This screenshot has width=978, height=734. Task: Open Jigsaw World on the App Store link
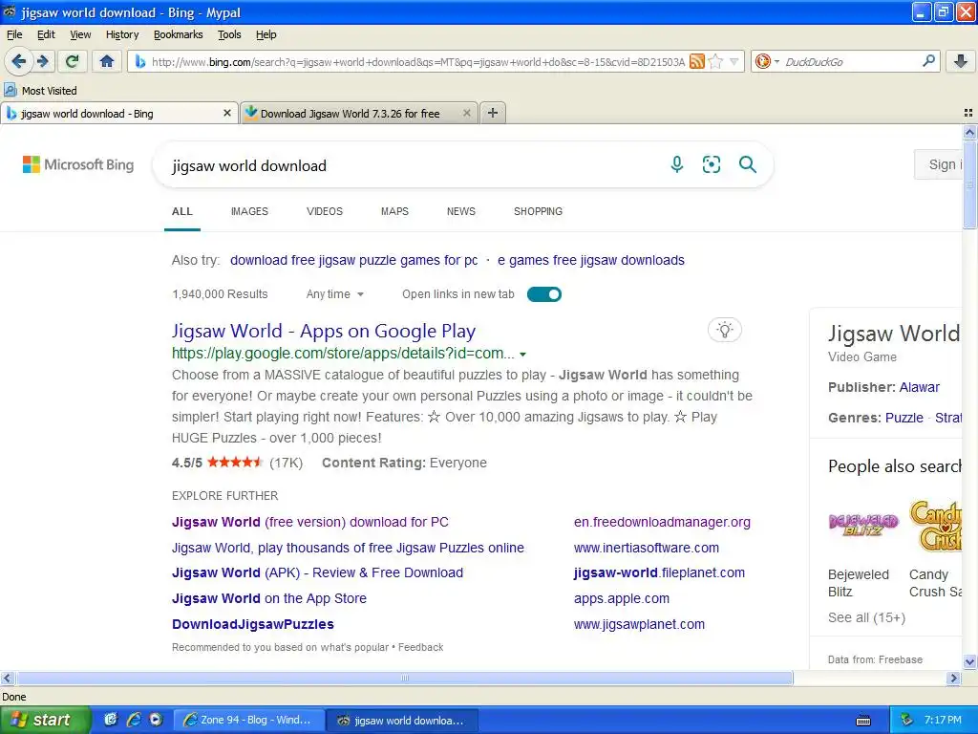(x=268, y=598)
